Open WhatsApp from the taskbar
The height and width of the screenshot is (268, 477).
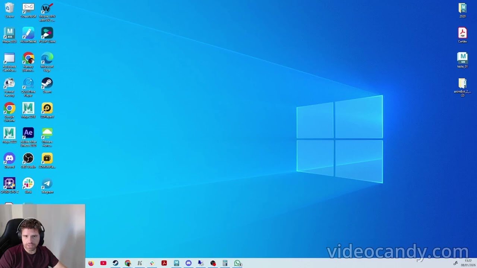pyautogui.click(x=237, y=263)
